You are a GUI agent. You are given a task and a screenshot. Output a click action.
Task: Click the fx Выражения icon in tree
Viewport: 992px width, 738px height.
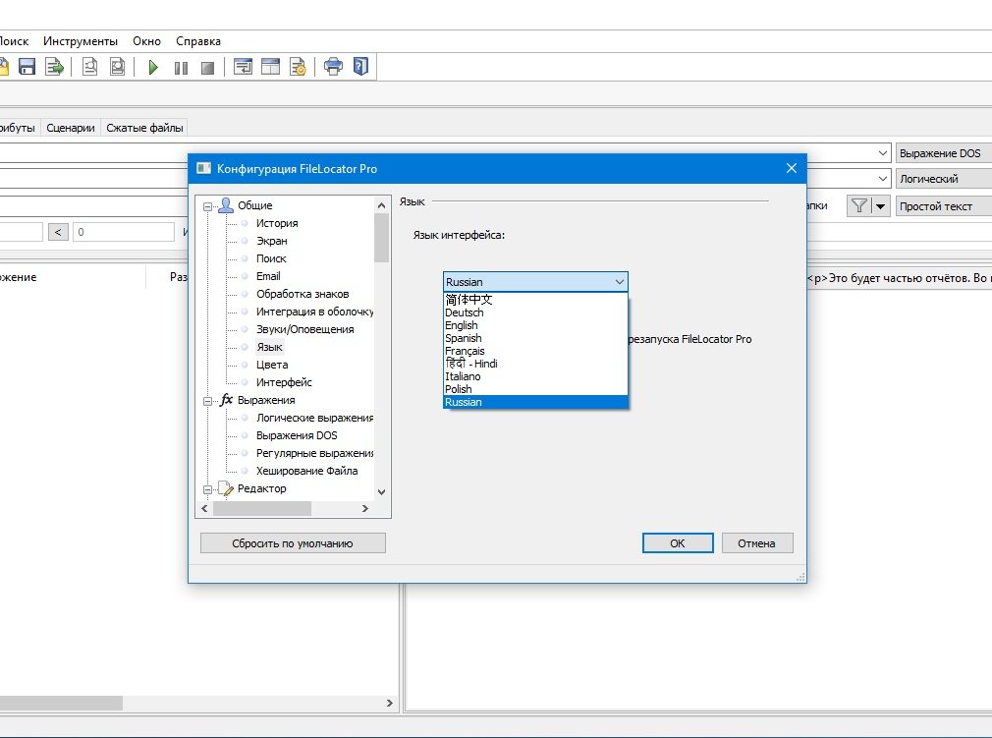click(226, 400)
